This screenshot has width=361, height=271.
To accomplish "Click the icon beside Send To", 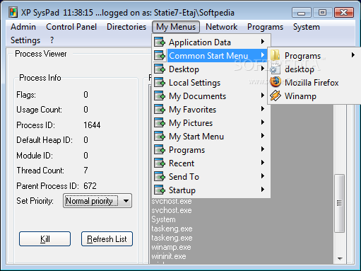I will point(160,176).
